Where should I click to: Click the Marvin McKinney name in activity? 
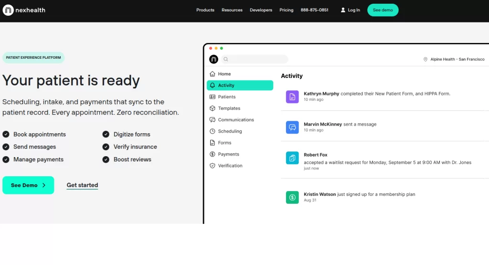[323, 124]
